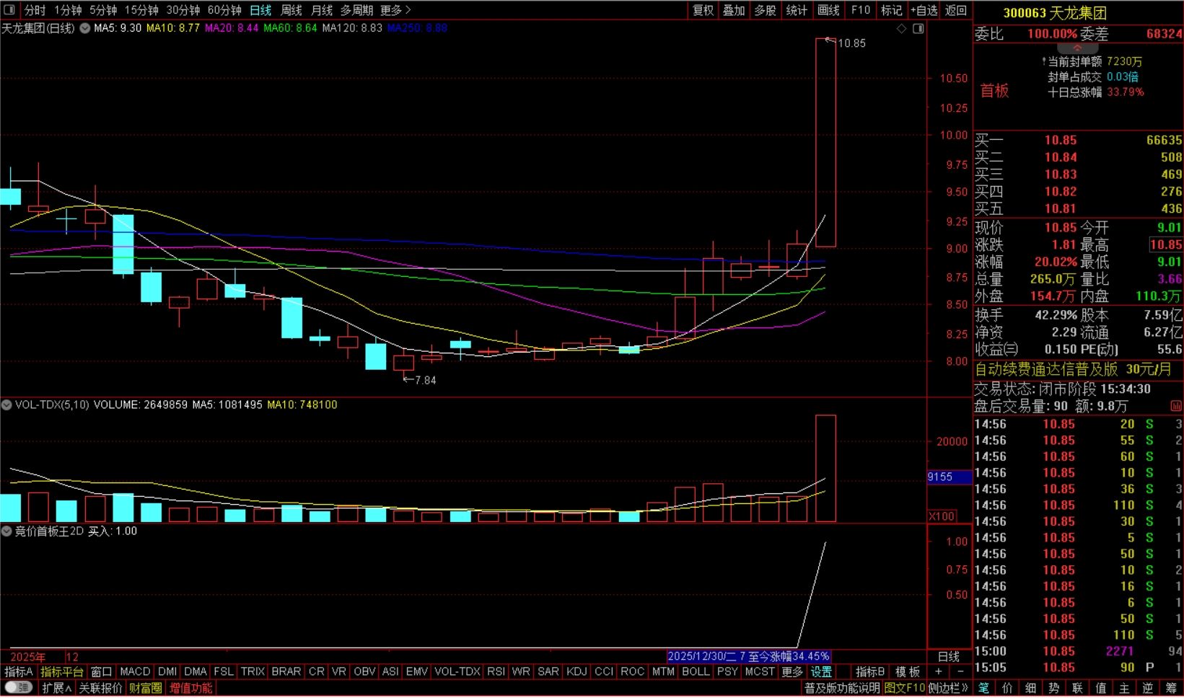Select the VOL-TDX indicator tab
This screenshot has height=698, width=1184.
click(457, 671)
